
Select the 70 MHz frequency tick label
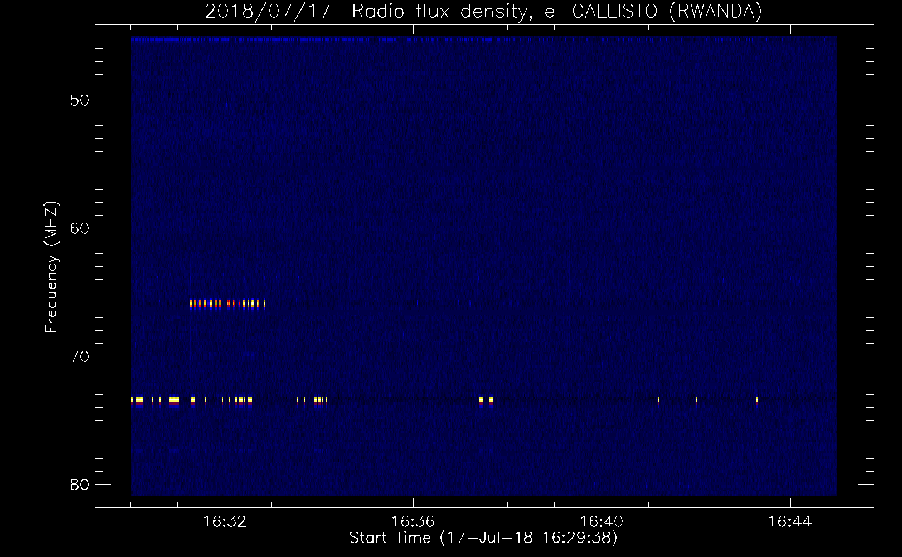[80, 356]
